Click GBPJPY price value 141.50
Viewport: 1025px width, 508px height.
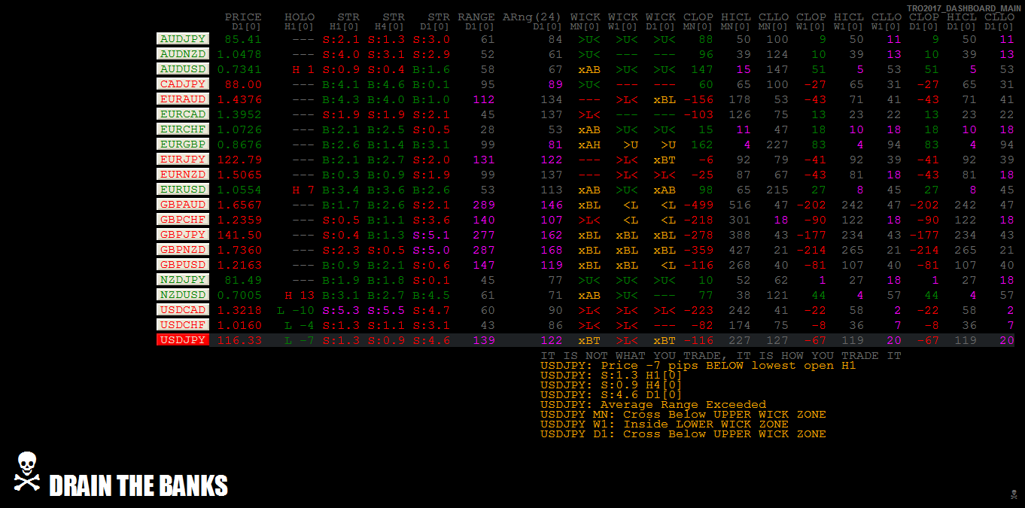(239, 235)
